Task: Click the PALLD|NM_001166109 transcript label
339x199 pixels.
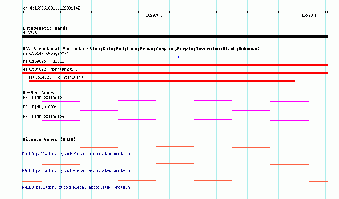Action: point(43,117)
